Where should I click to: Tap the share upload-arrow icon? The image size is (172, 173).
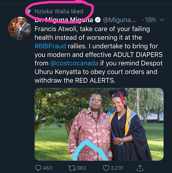pyautogui.click(x=140, y=168)
